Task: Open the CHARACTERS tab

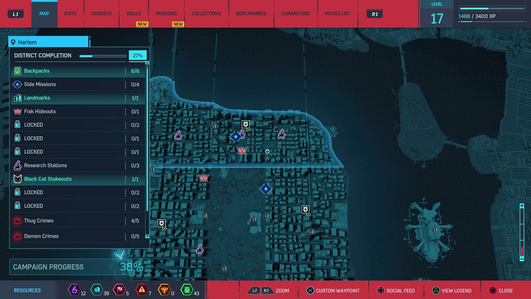Action: [x=296, y=14]
